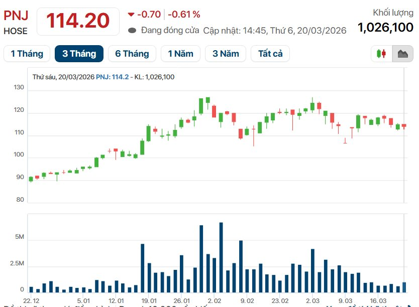Click the HOSE exchange label
The width and height of the screenshot is (419, 307).
pos(16,31)
